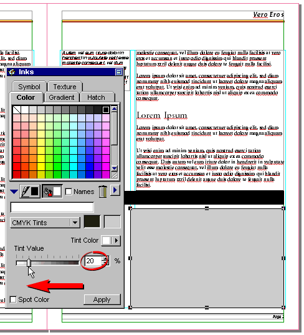Click the dark current color preview swatch
Screen dimensions: 304x335
point(92,221)
